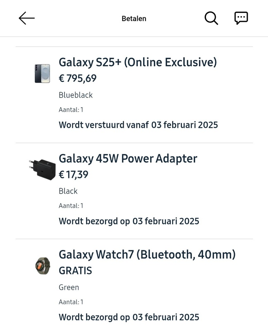
Task: Click the Betalen page header
Action: click(134, 19)
